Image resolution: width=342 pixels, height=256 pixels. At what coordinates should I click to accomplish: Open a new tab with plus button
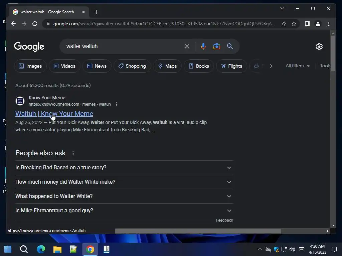[96, 12]
